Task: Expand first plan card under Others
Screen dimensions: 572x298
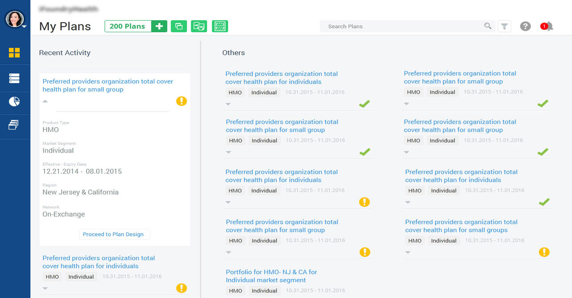Action: 228,104
